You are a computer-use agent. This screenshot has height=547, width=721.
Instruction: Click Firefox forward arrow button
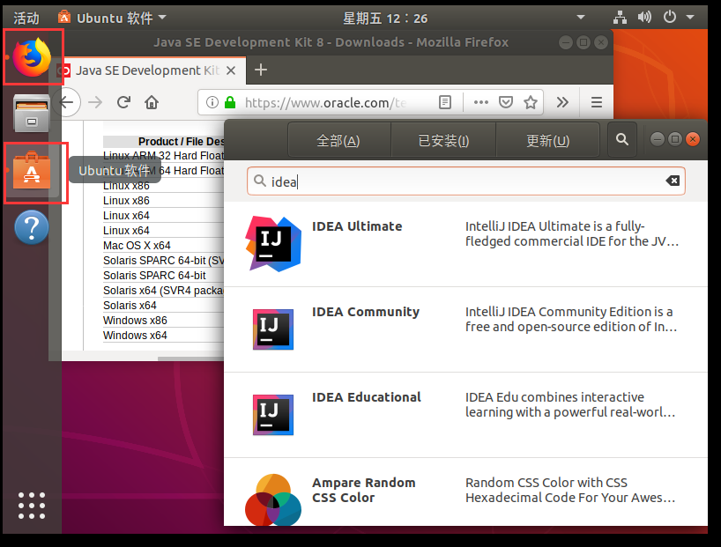(x=95, y=102)
